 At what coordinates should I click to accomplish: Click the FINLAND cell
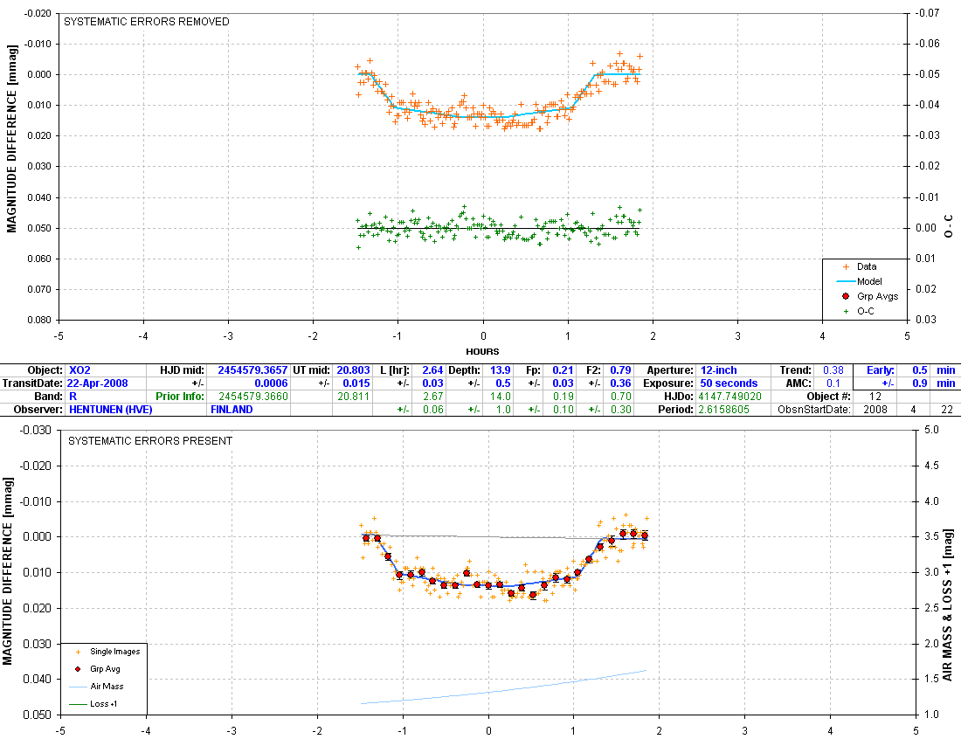click(x=232, y=409)
